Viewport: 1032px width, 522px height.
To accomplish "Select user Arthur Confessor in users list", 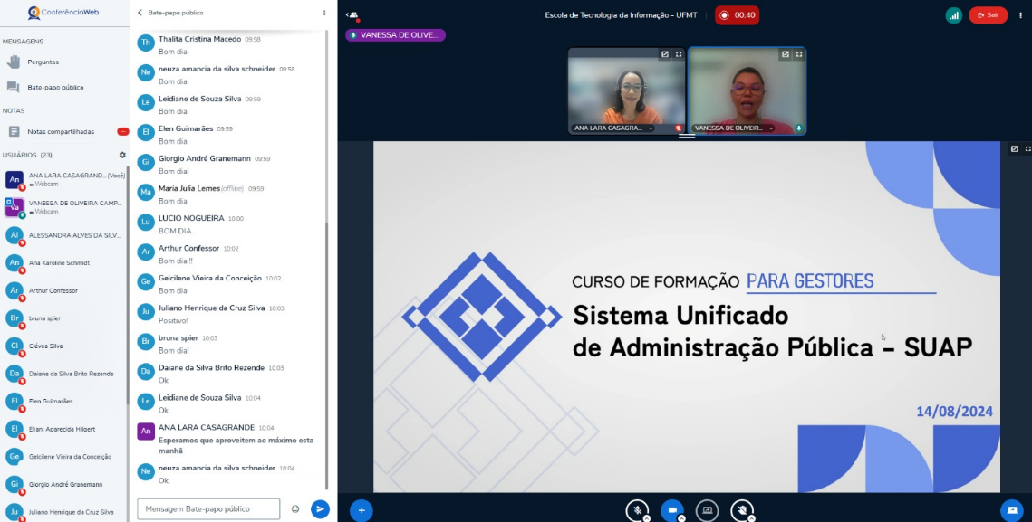I will click(63, 290).
